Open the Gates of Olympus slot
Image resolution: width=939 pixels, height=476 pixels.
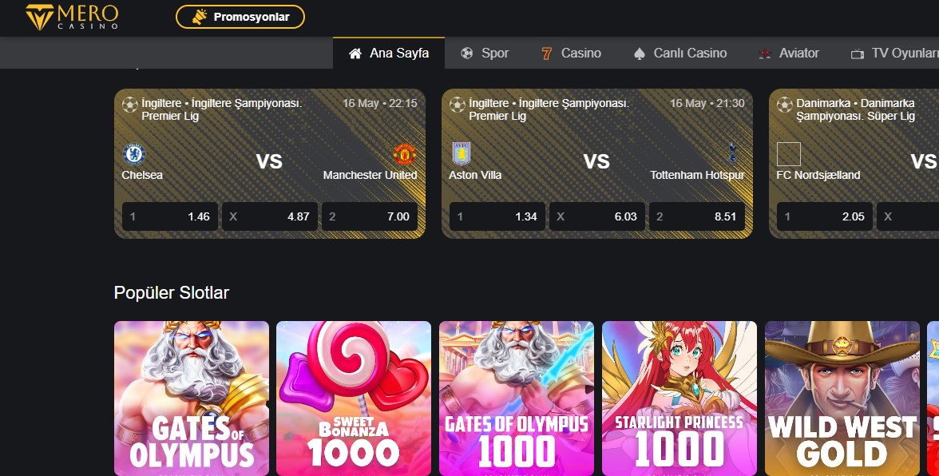pos(192,399)
